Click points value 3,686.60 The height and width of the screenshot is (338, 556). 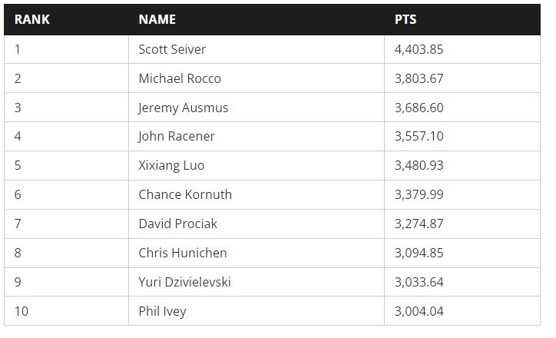(419, 108)
